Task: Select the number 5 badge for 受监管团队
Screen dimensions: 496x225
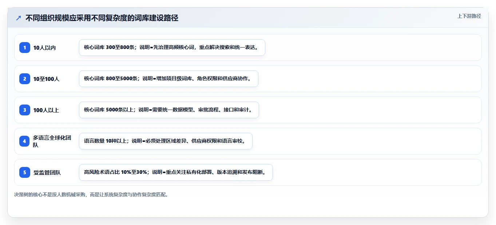Action: coord(25,172)
